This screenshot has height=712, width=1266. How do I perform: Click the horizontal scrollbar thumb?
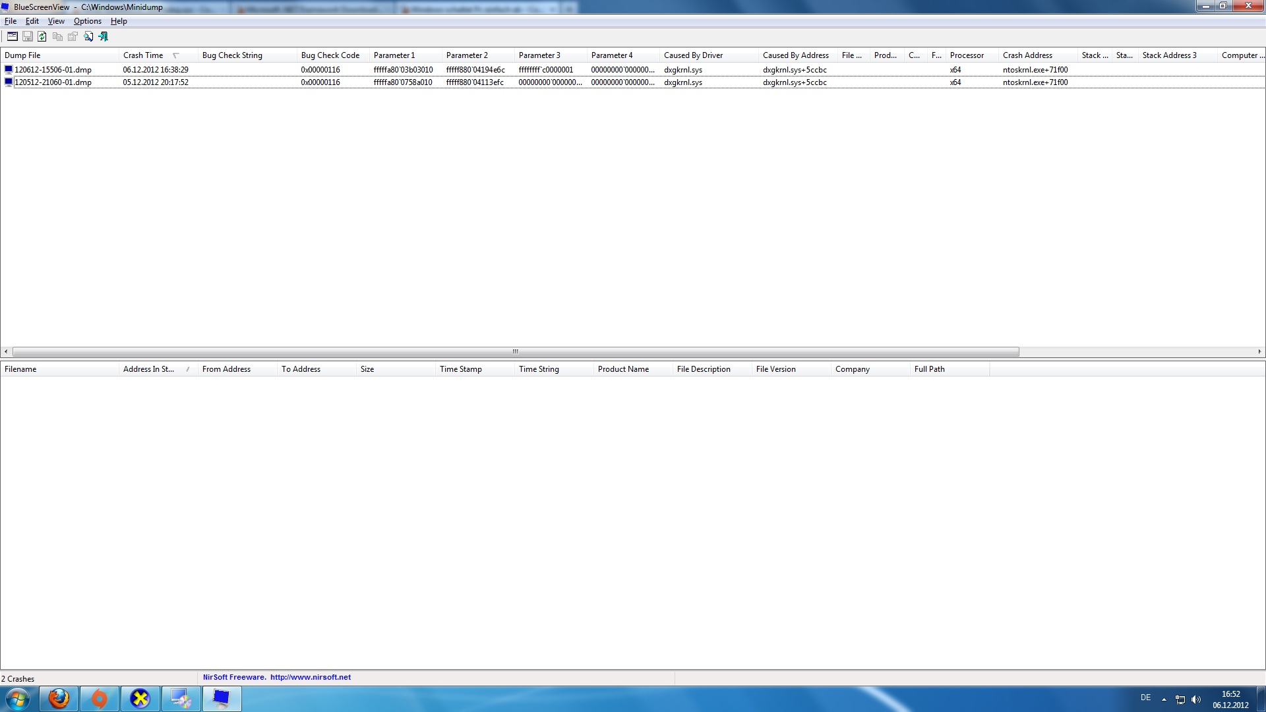click(x=516, y=352)
